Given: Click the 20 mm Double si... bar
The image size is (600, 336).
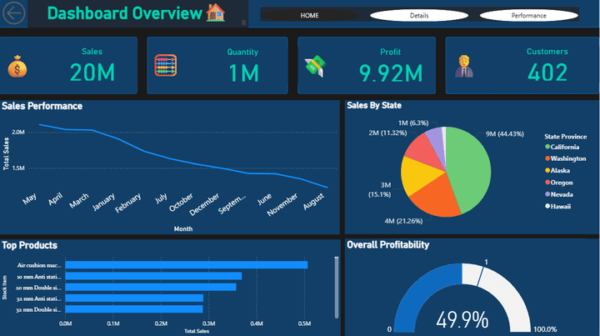Looking at the screenshot, I should tap(151, 287).
